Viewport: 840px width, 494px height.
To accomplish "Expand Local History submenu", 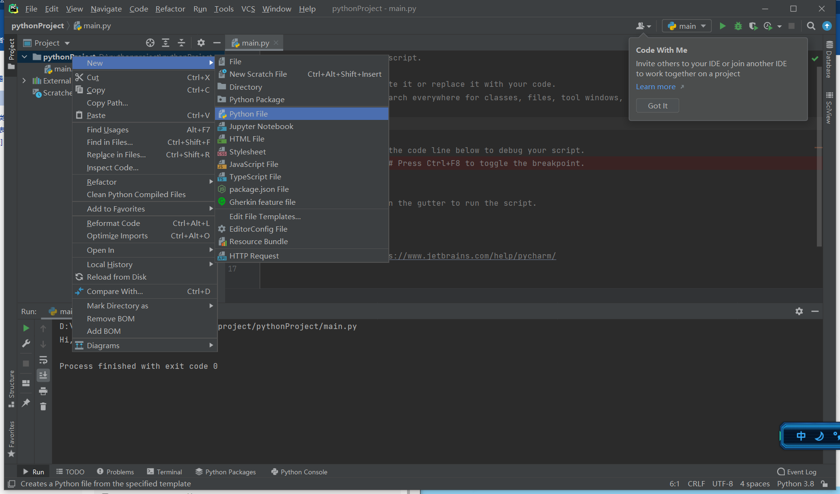I will (x=144, y=264).
